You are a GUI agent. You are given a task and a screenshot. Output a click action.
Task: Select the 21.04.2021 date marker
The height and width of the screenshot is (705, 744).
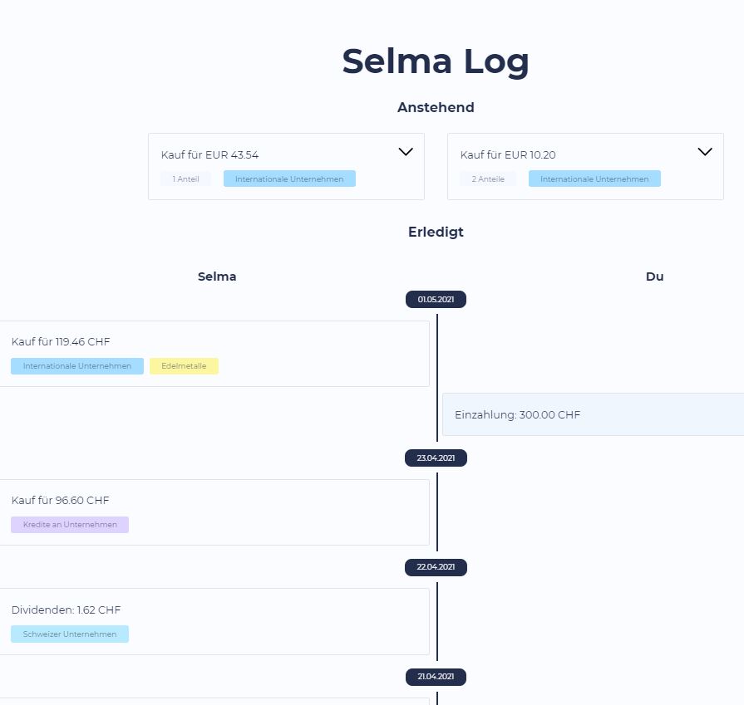[436, 677]
